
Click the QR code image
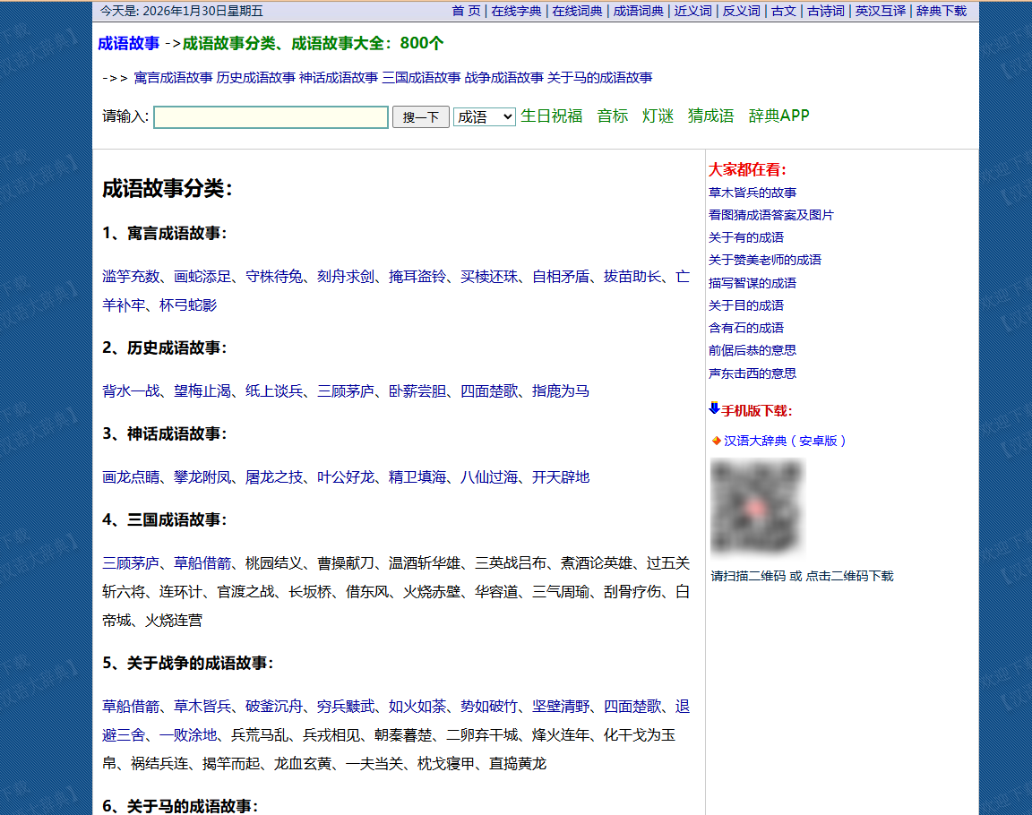[x=757, y=507]
